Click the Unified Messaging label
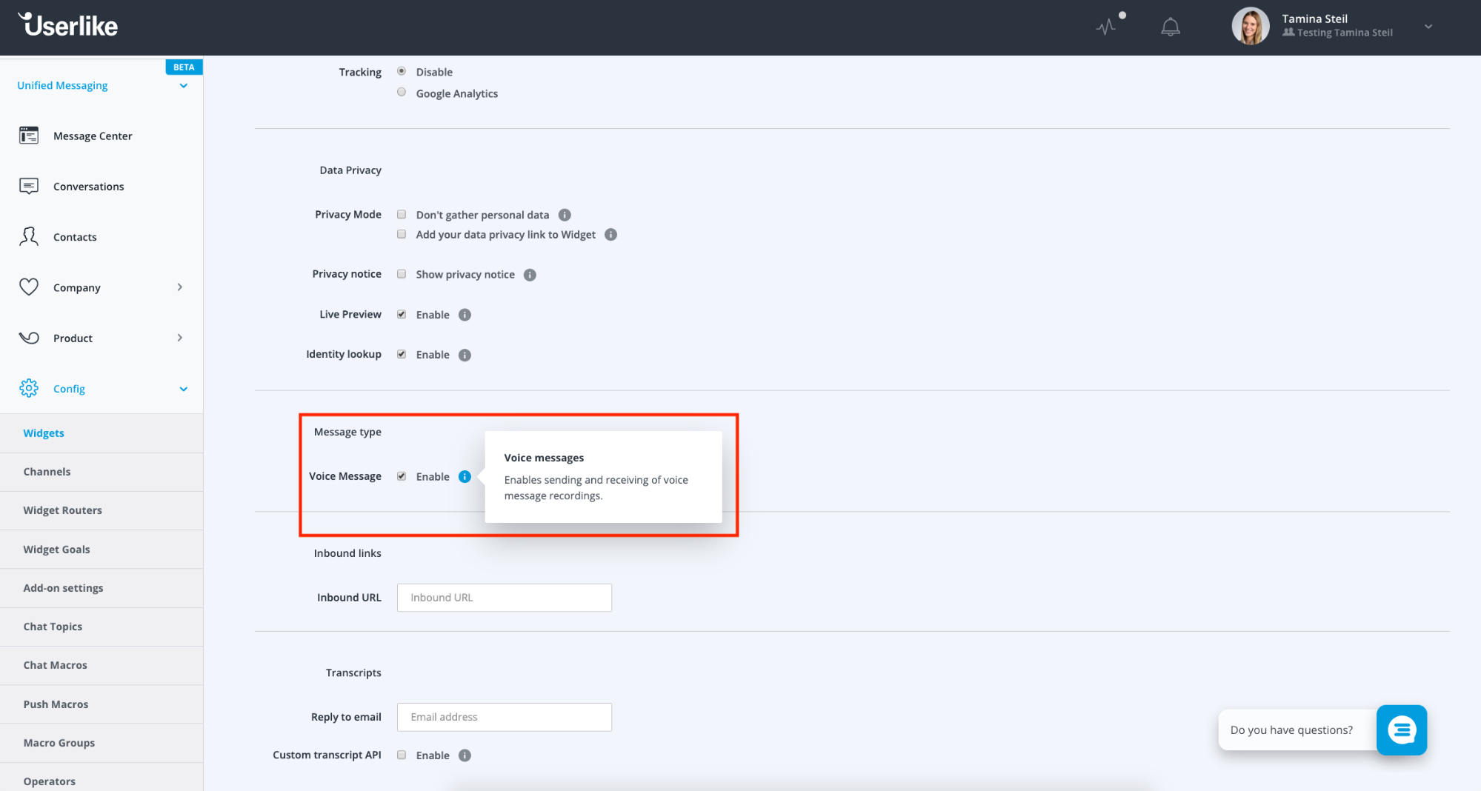This screenshot has height=791, width=1481. 62,85
